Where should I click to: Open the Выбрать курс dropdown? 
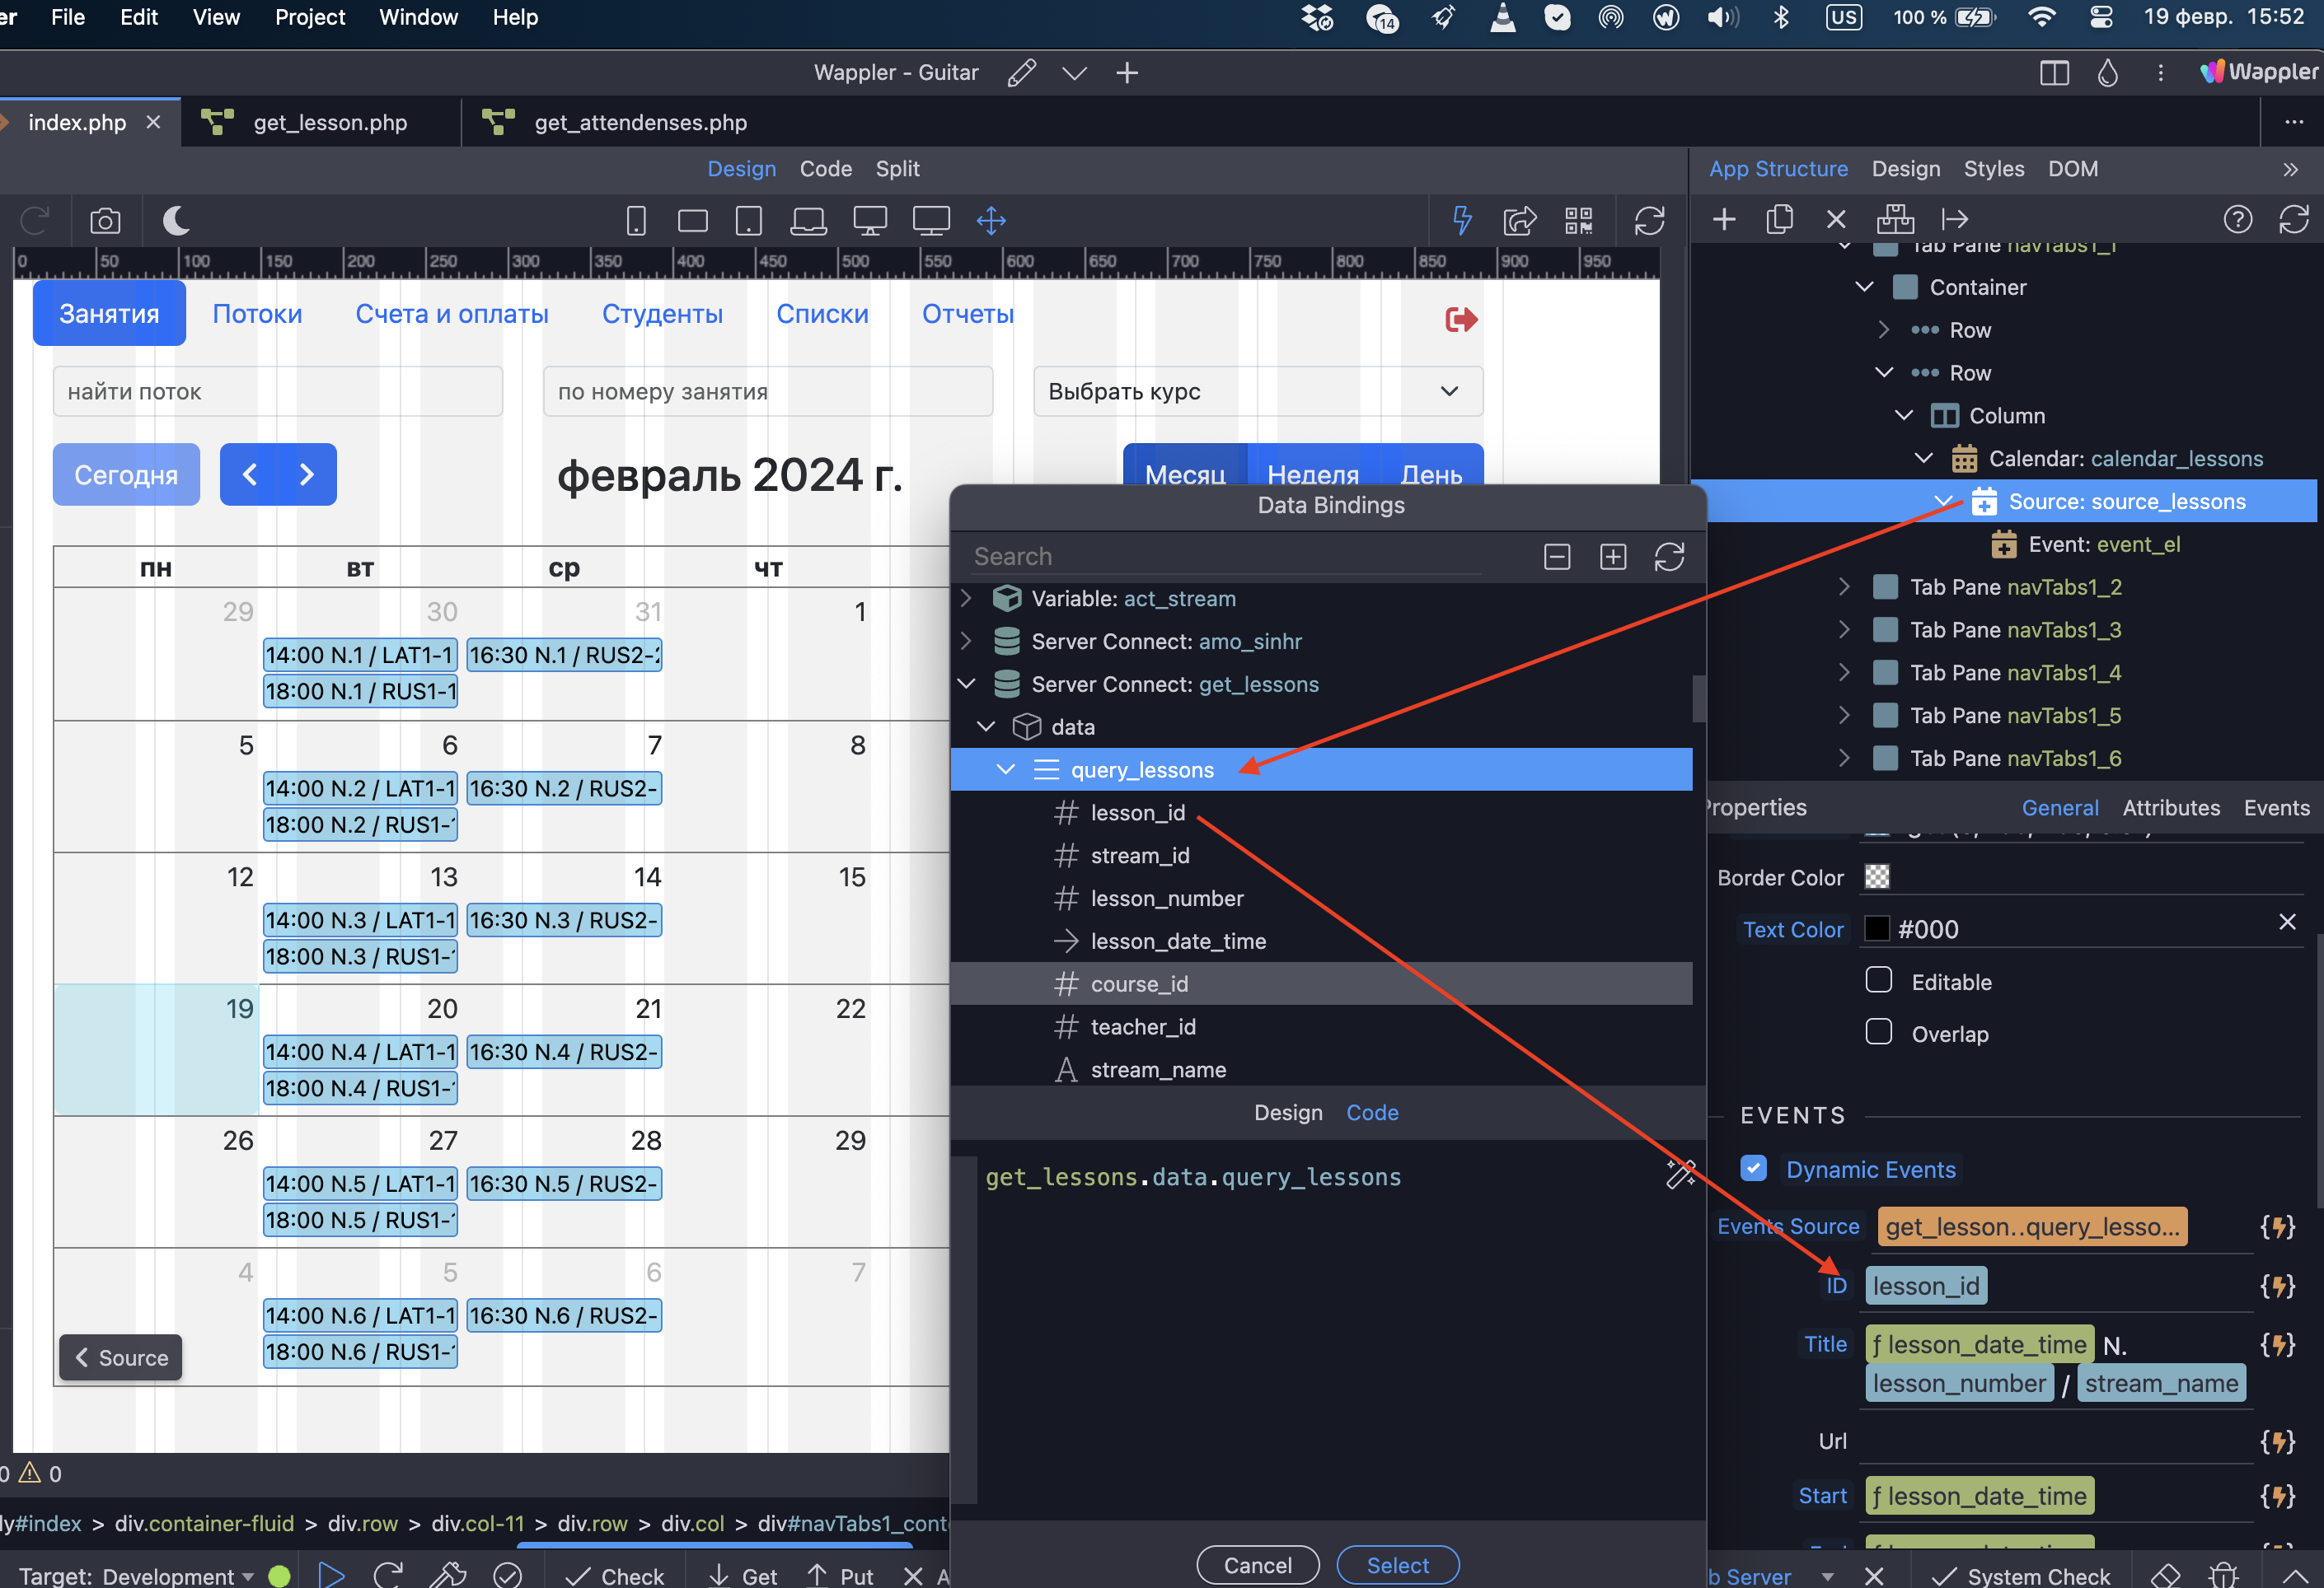click(1258, 392)
